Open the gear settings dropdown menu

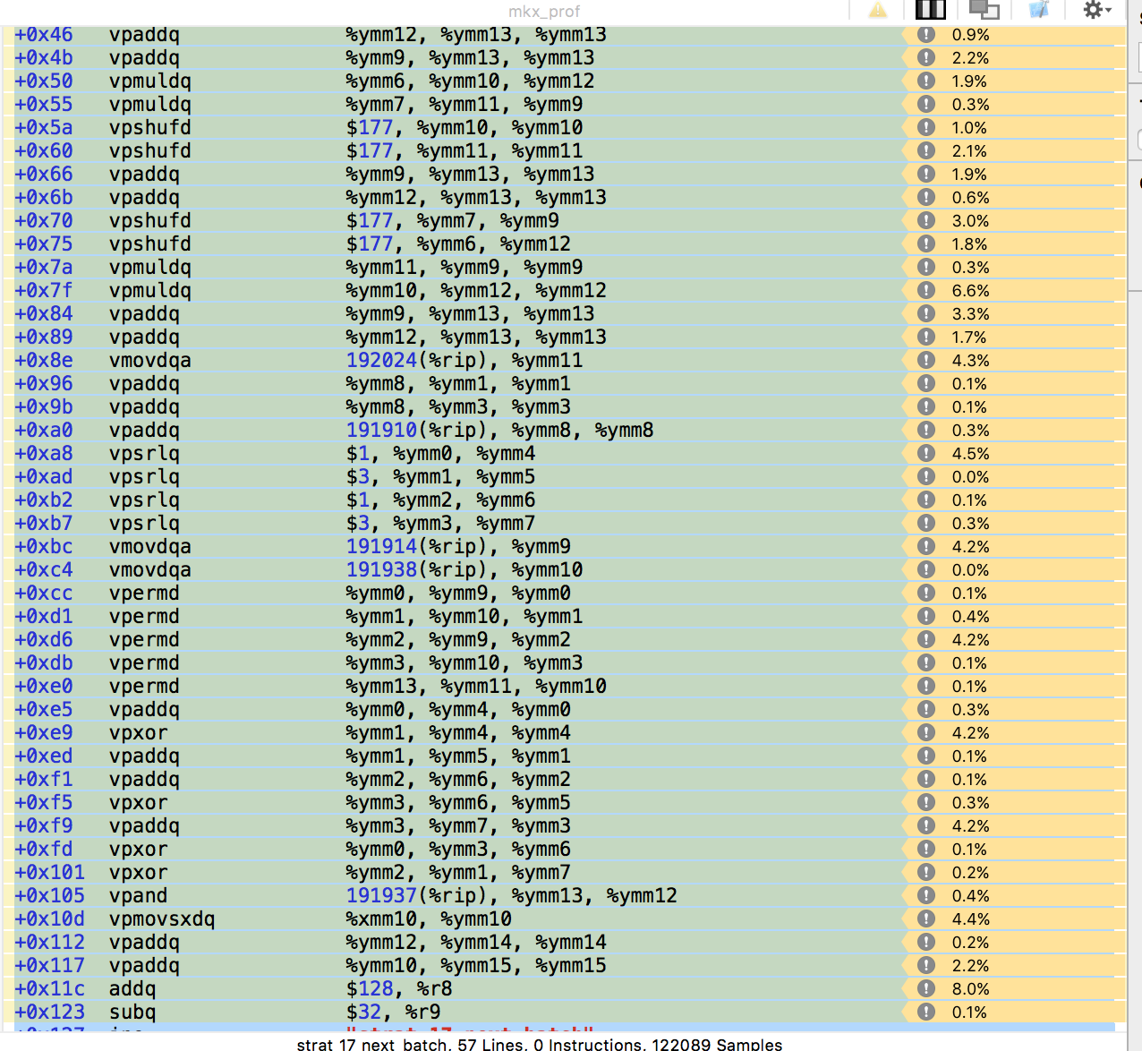(1096, 10)
